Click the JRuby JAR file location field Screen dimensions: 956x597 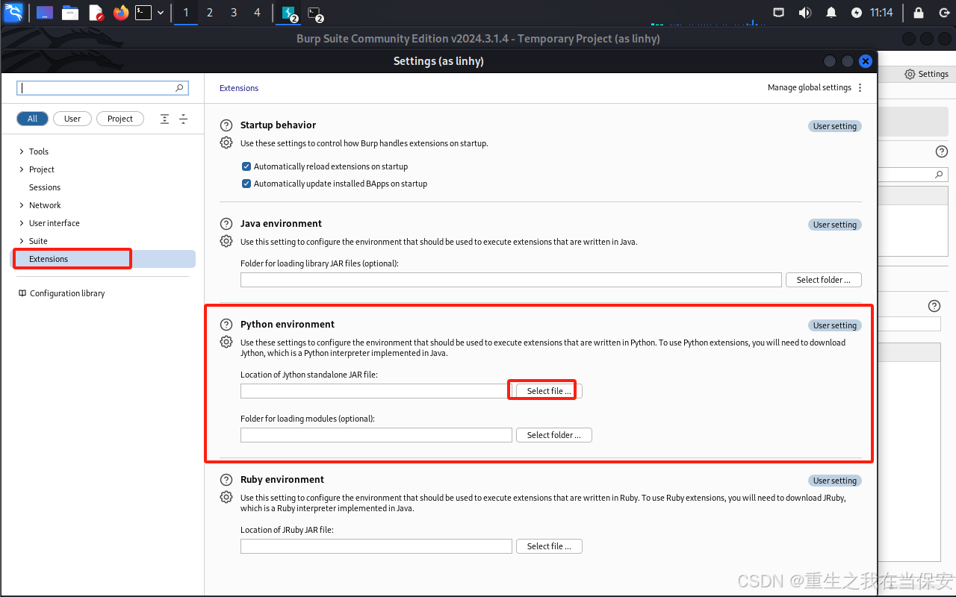click(x=376, y=546)
